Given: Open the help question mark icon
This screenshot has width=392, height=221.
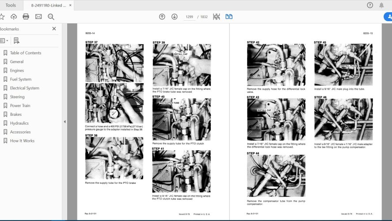Looking at the screenshot, I should pos(370,5).
